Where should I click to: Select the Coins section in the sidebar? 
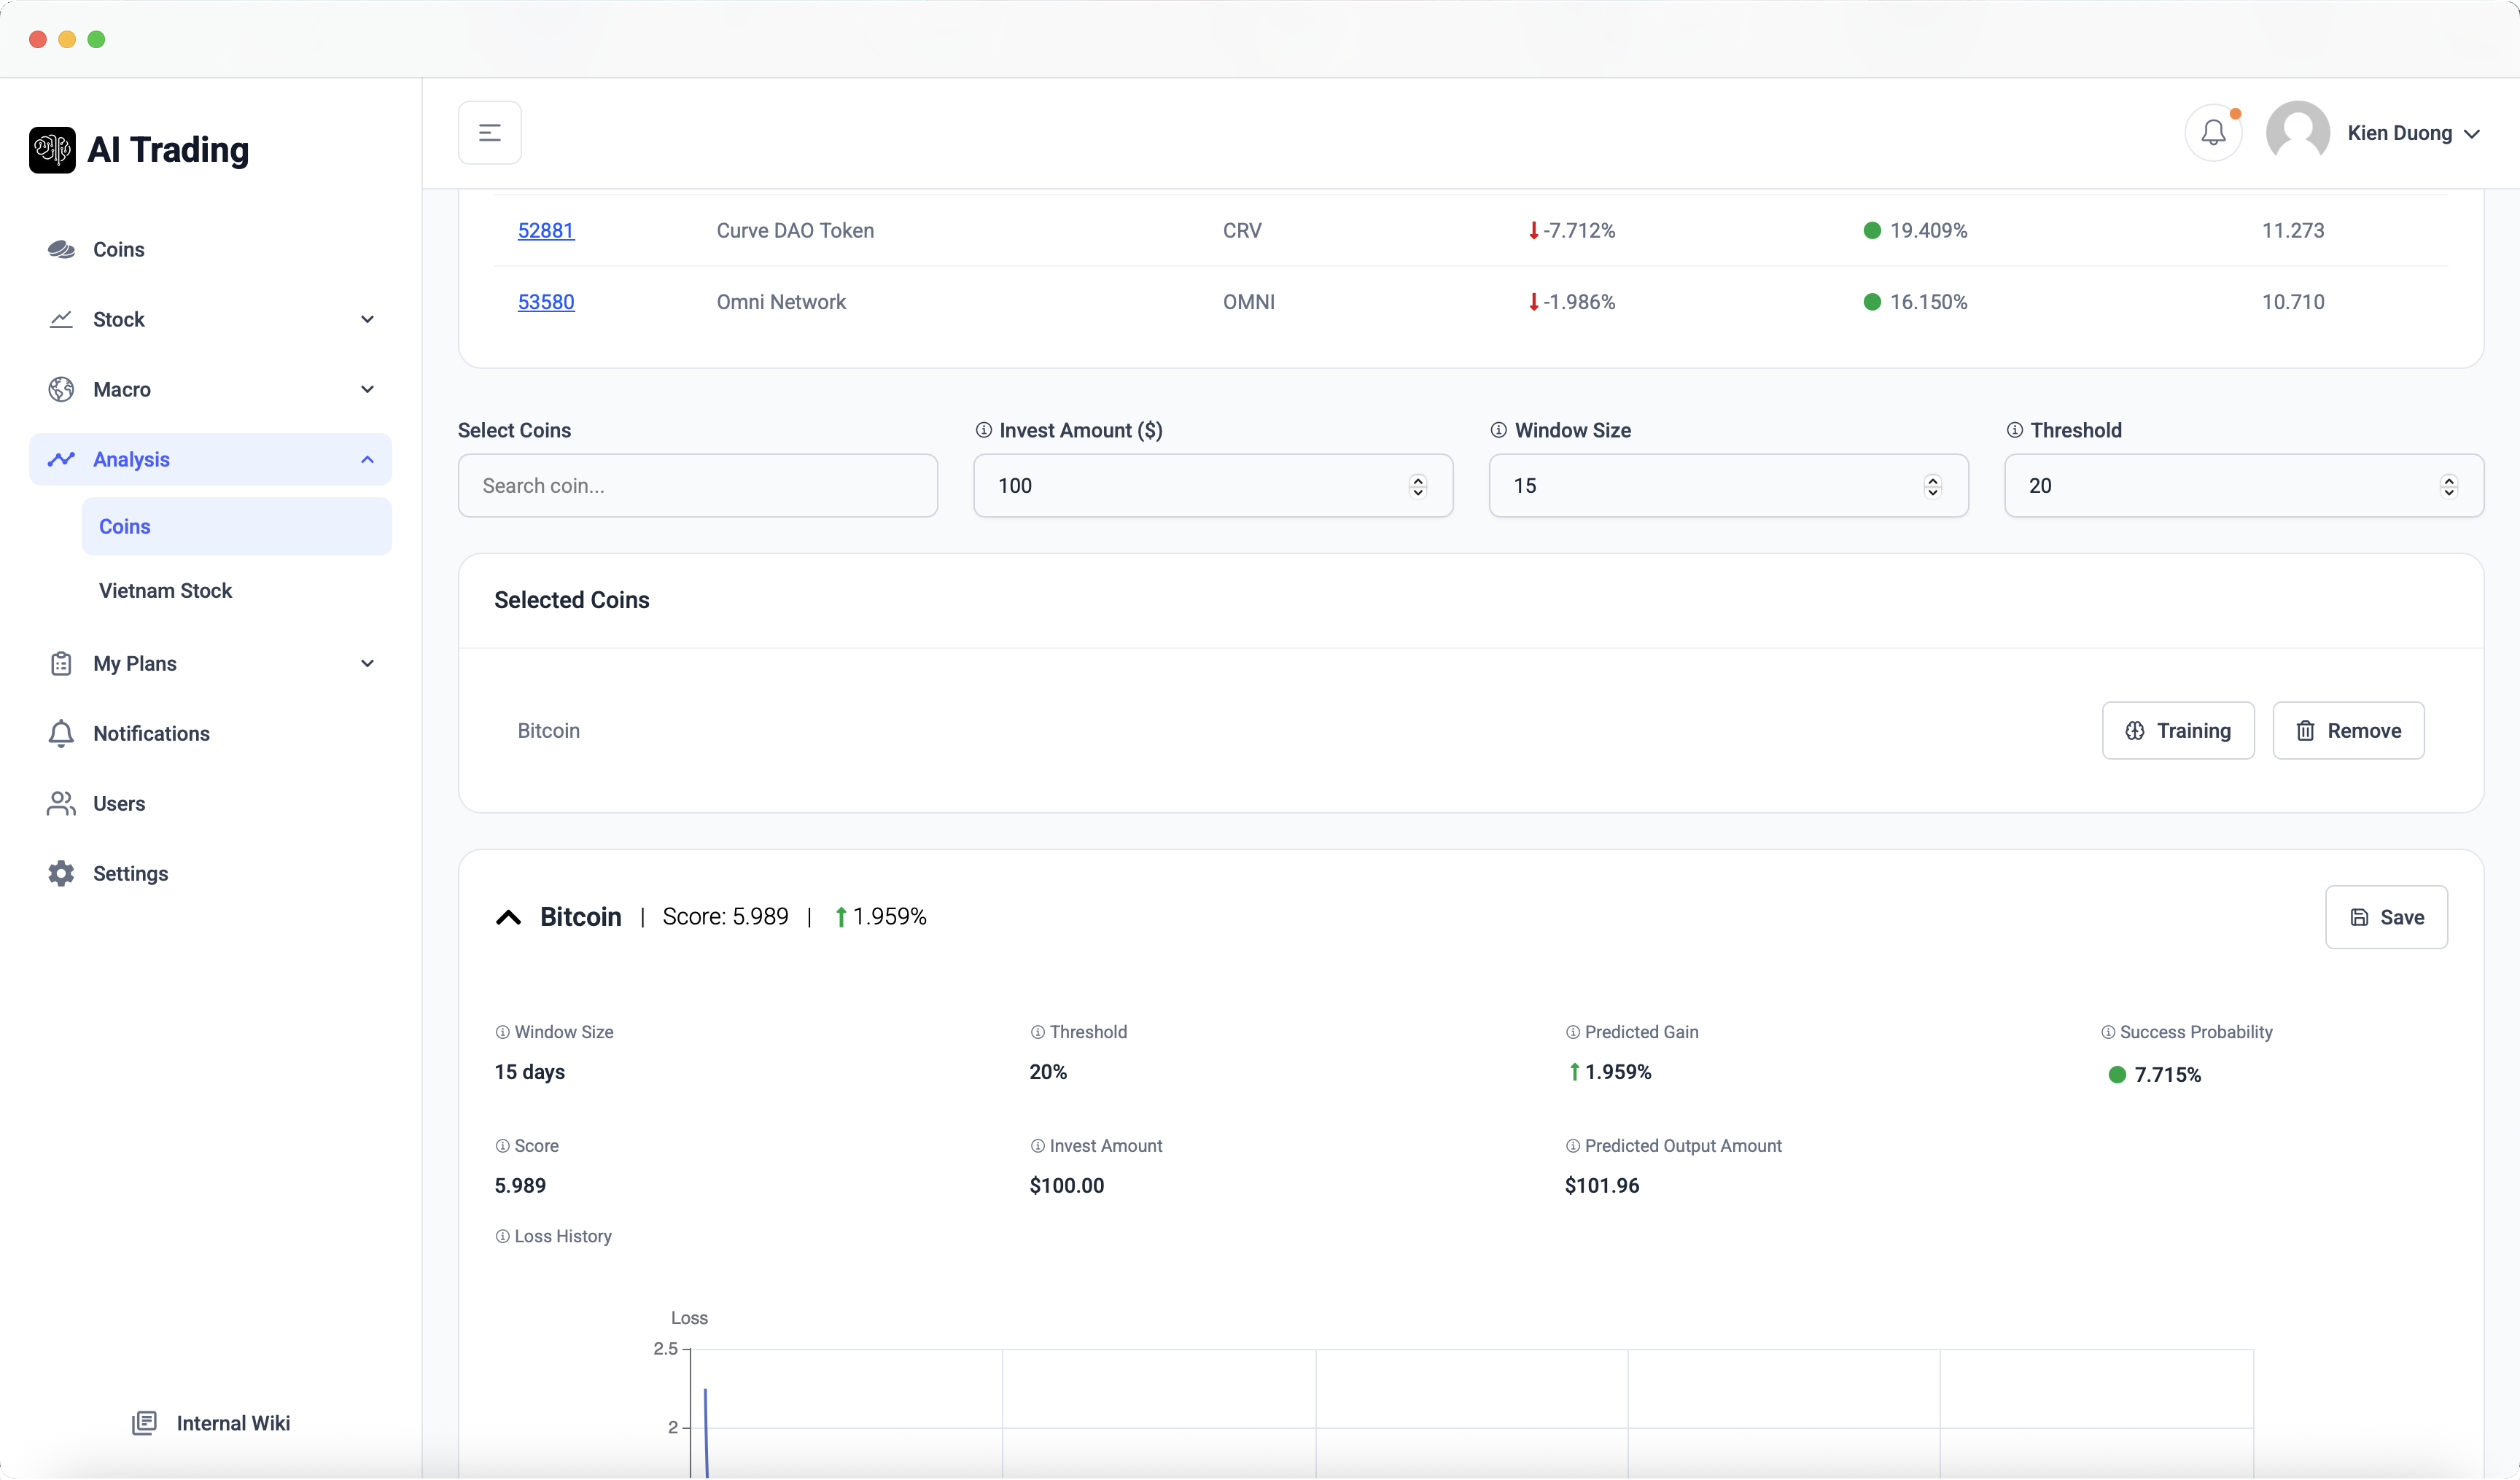click(118, 249)
